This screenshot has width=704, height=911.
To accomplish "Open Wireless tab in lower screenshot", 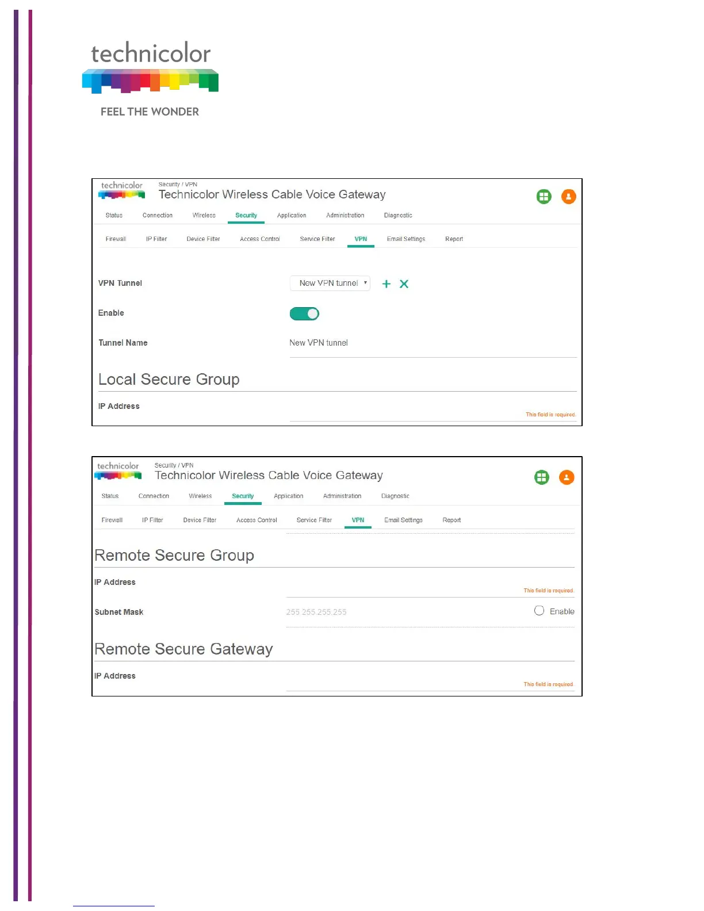I will 200,496.
